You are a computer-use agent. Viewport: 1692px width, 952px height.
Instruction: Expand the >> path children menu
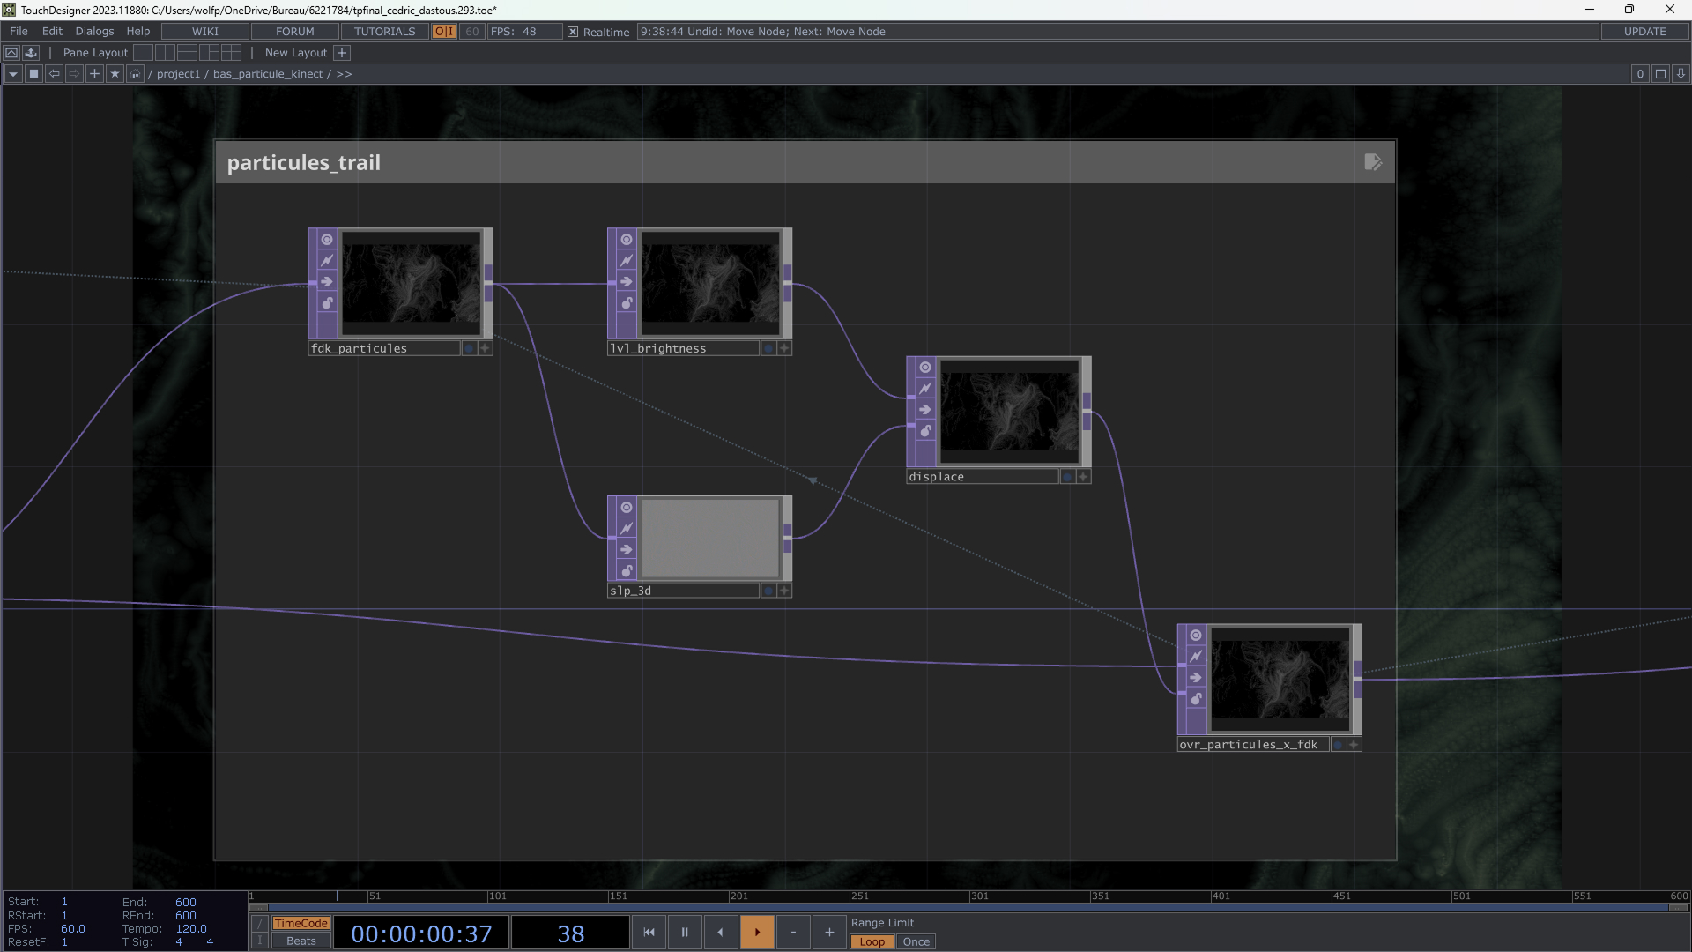[x=344, y=74]
